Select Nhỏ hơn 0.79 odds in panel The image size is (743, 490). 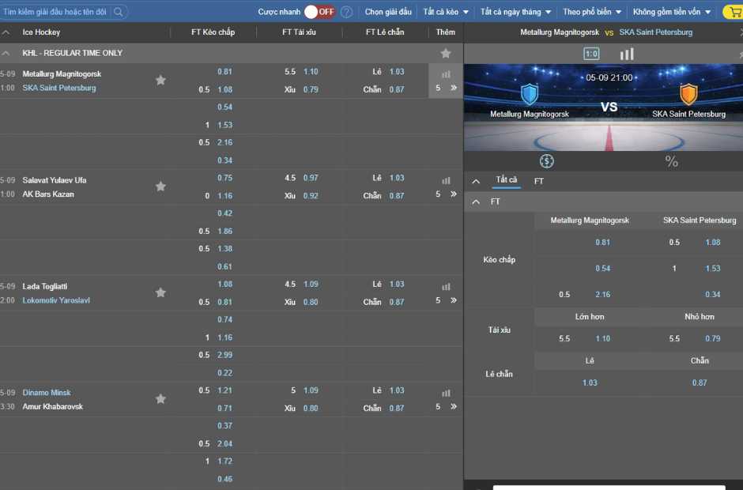[712, 338]
